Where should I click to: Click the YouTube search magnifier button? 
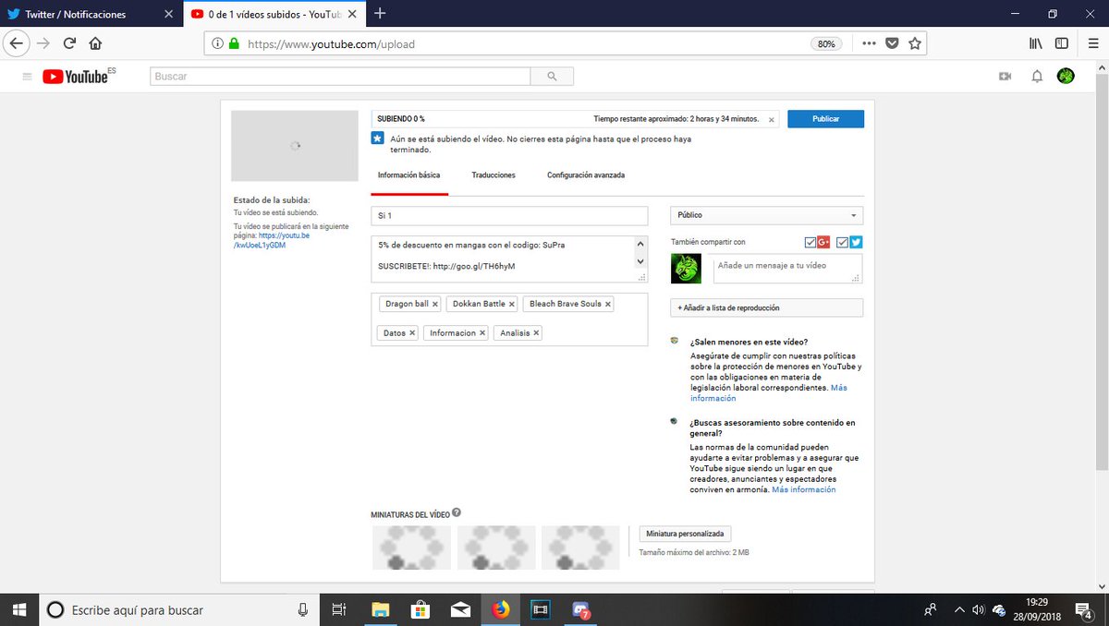click(553, 77)
